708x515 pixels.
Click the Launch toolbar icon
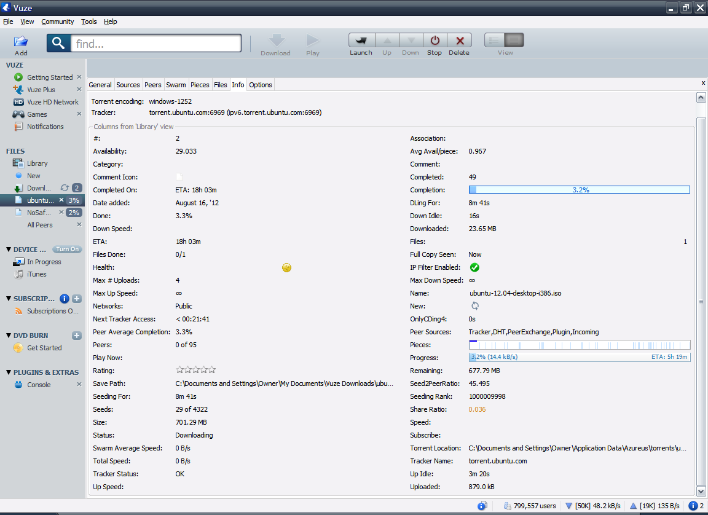click(x=361, y=41)
